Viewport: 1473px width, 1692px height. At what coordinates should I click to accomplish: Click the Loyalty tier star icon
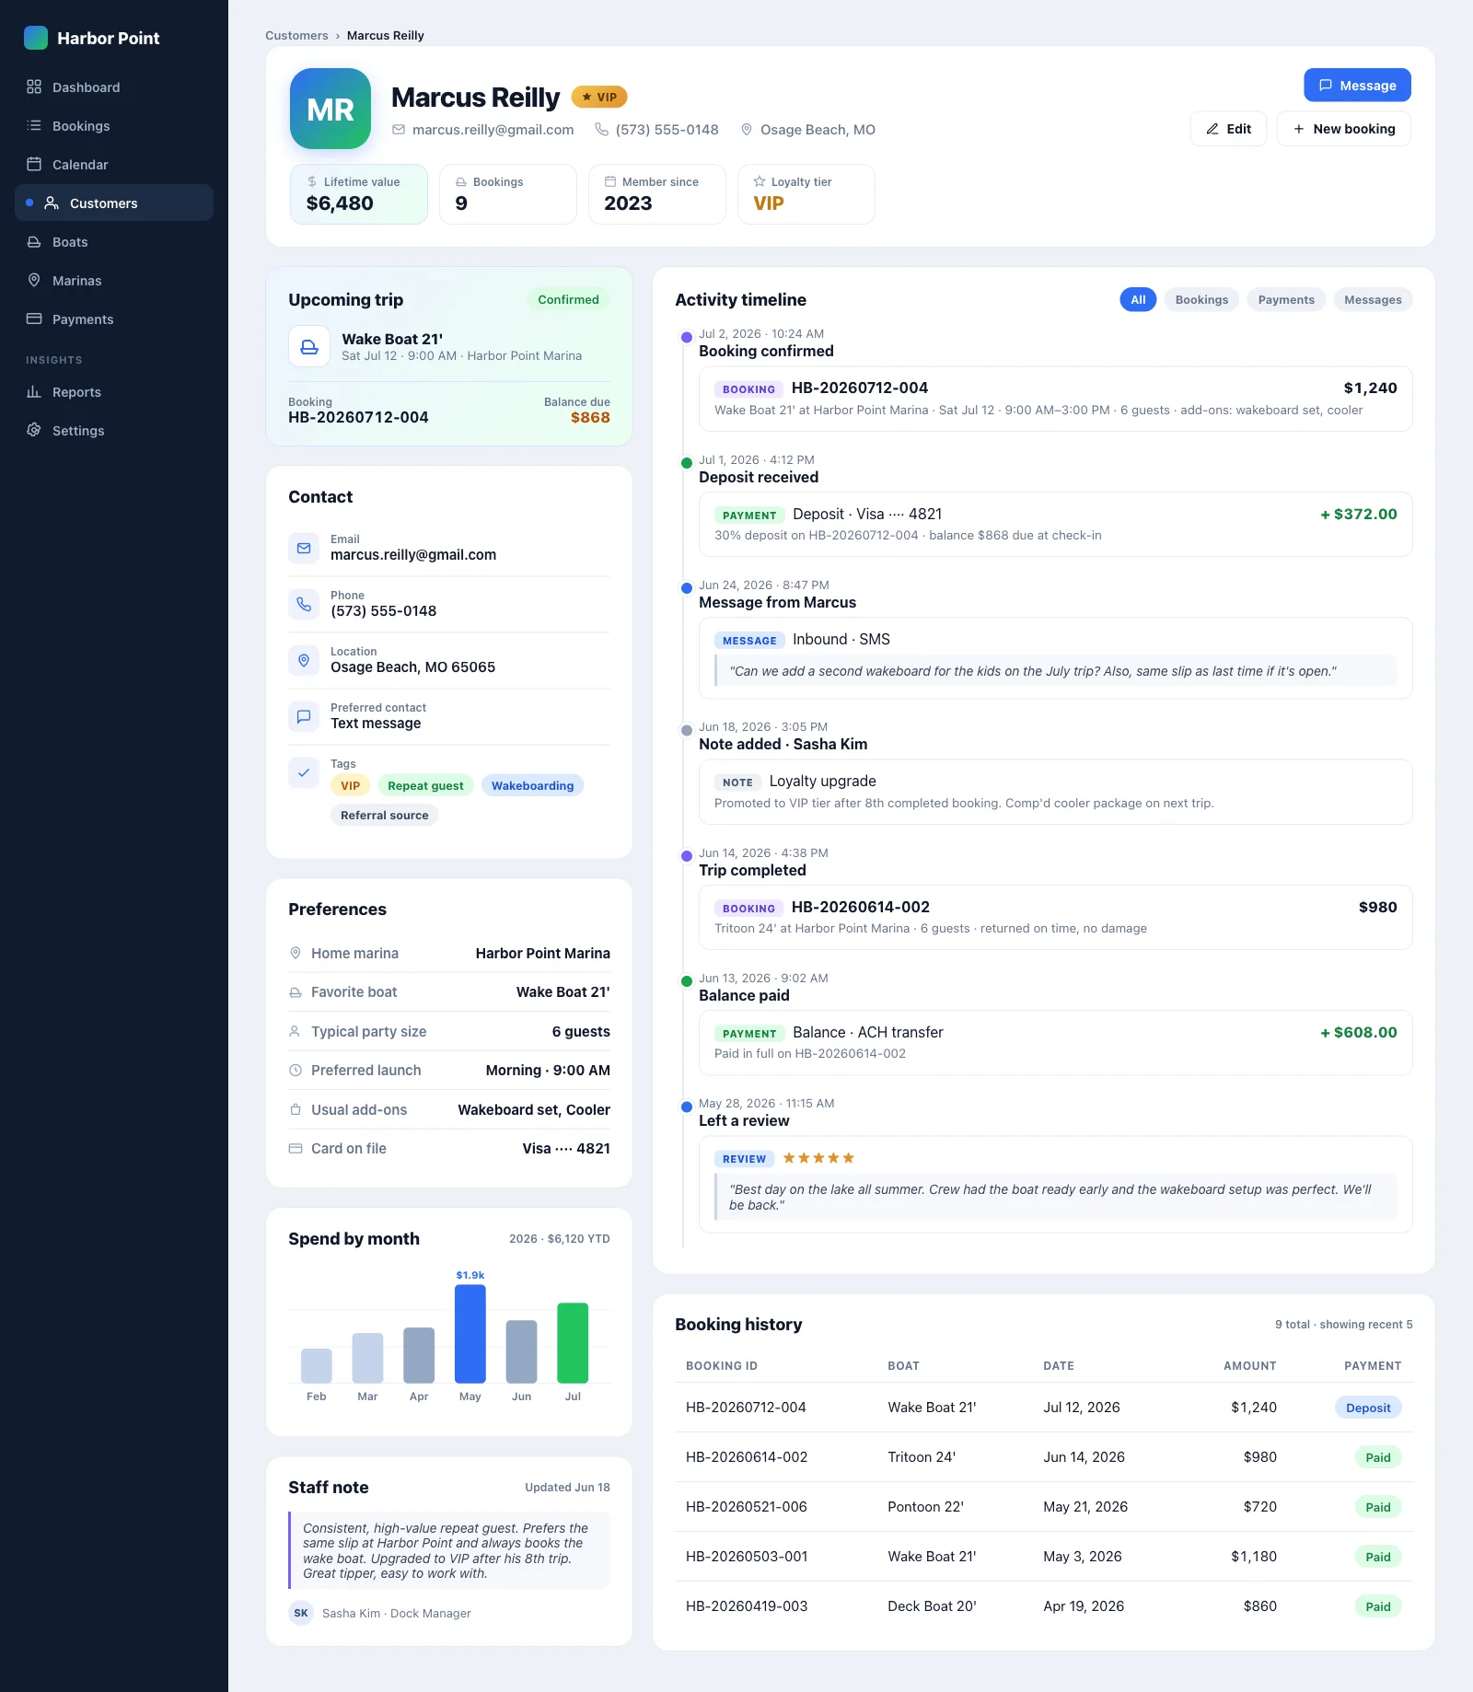(760, 181)
